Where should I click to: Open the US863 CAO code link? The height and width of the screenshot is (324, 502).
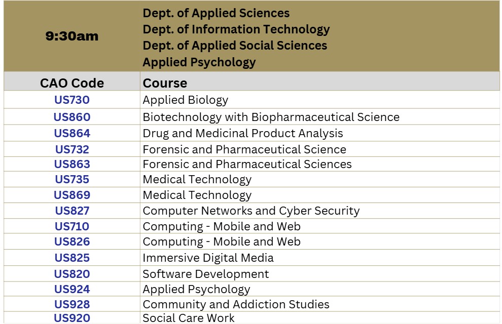[x=72, y=165]
